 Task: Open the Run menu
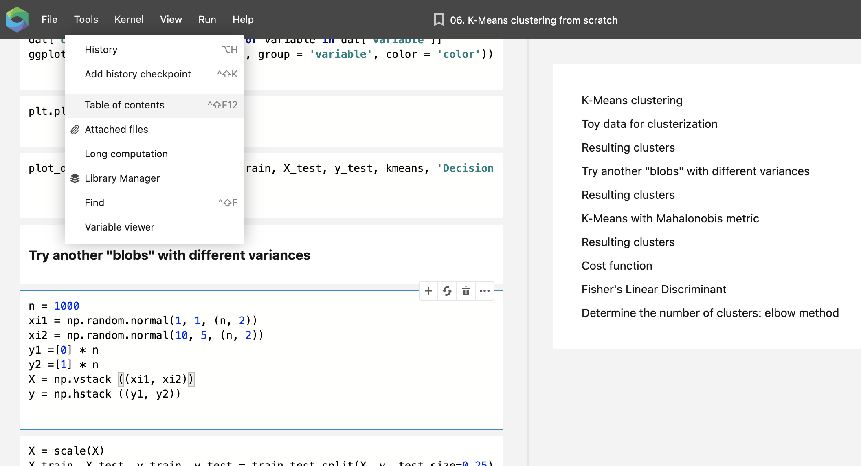click(x=207, y=19)
